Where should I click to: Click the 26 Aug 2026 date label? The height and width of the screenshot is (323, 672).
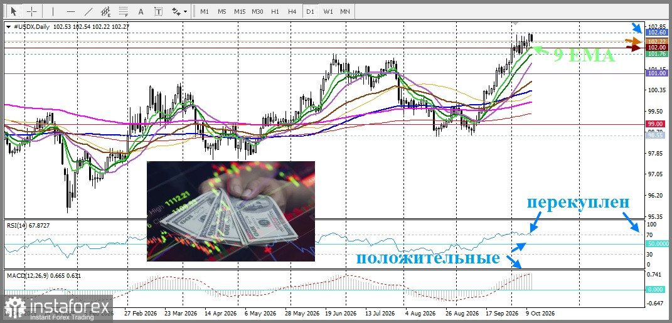[x=461, y=313]
